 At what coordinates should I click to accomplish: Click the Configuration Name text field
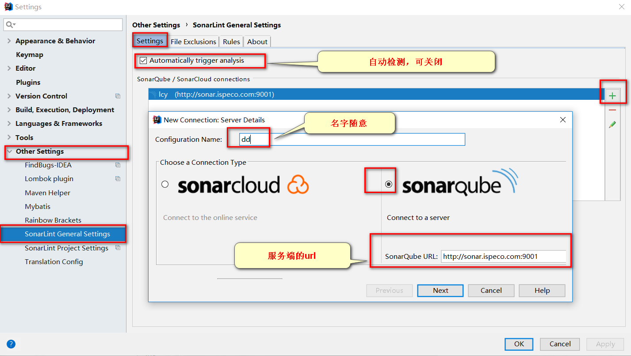pyautogui.click(x=352, y=140)
